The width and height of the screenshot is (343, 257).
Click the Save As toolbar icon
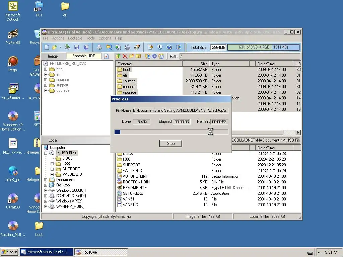pyautogui.click(x=86, y=47)
